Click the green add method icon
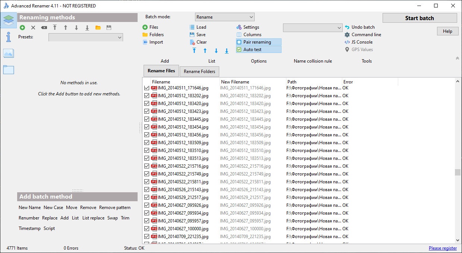 pos(22,28)
